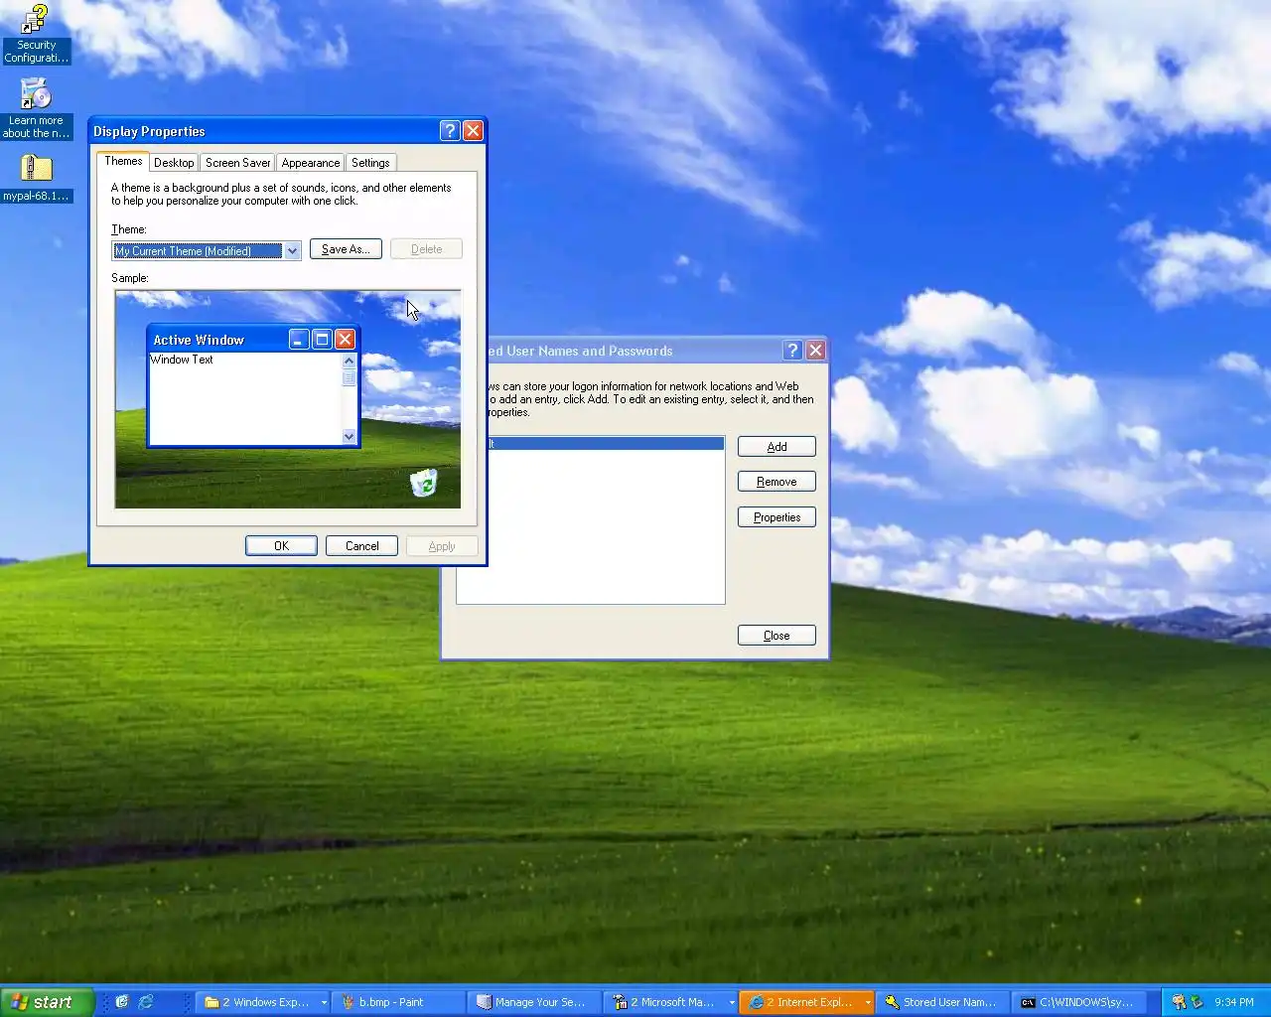Switch to the Desktop tab
The width and height of the screenshot is (1271, 1017).
tap(174, 163)
